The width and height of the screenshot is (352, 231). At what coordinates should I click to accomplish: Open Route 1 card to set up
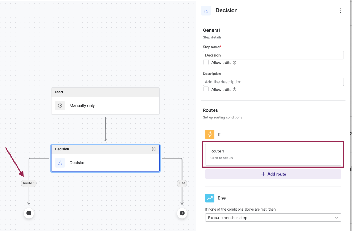coord(273,154)
